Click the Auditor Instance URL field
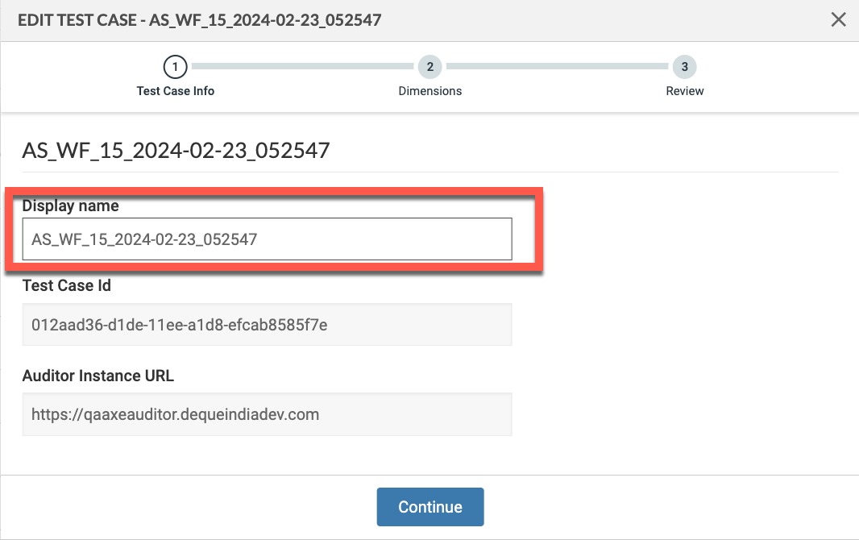The width and height of the screenshot is (859, 540). pos(266,414)
